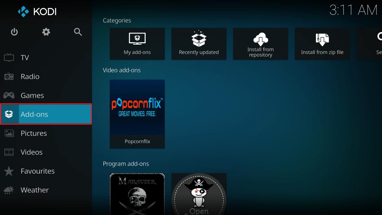Click the TV screen icon
Viewport: 382px width, 215px height.
pos(9,57)
